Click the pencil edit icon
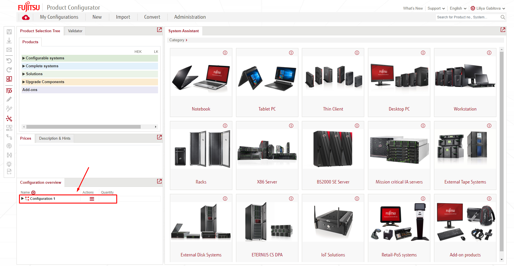514x266 pixels. [9, 100]
